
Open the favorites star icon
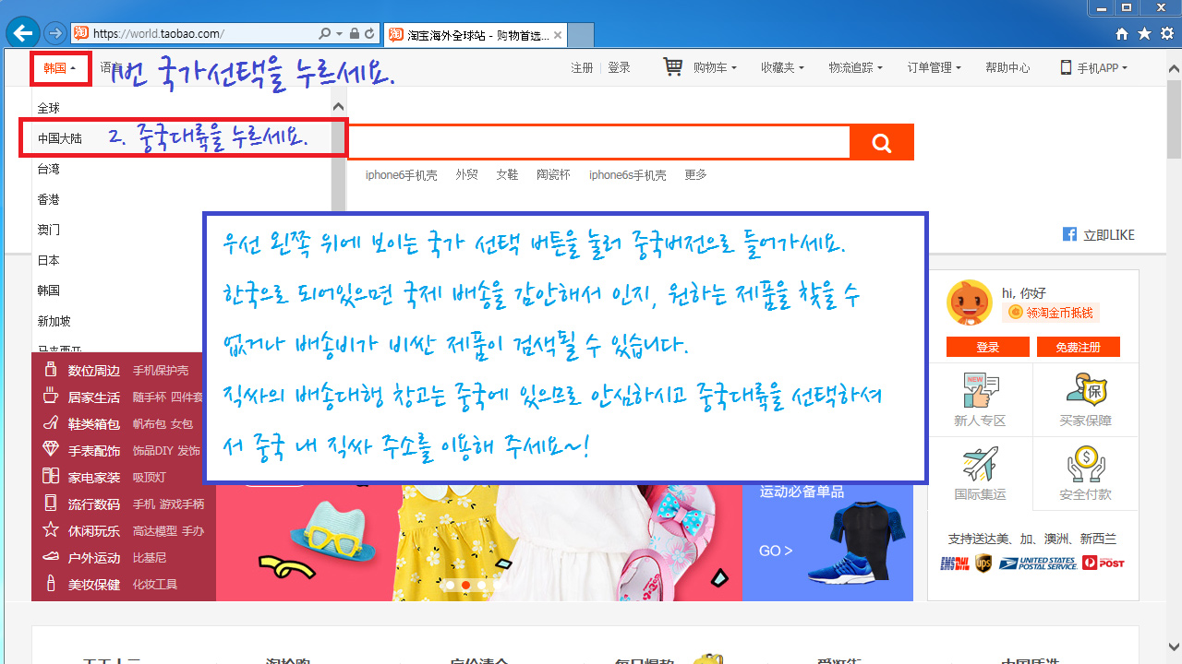pos(1144,33)
